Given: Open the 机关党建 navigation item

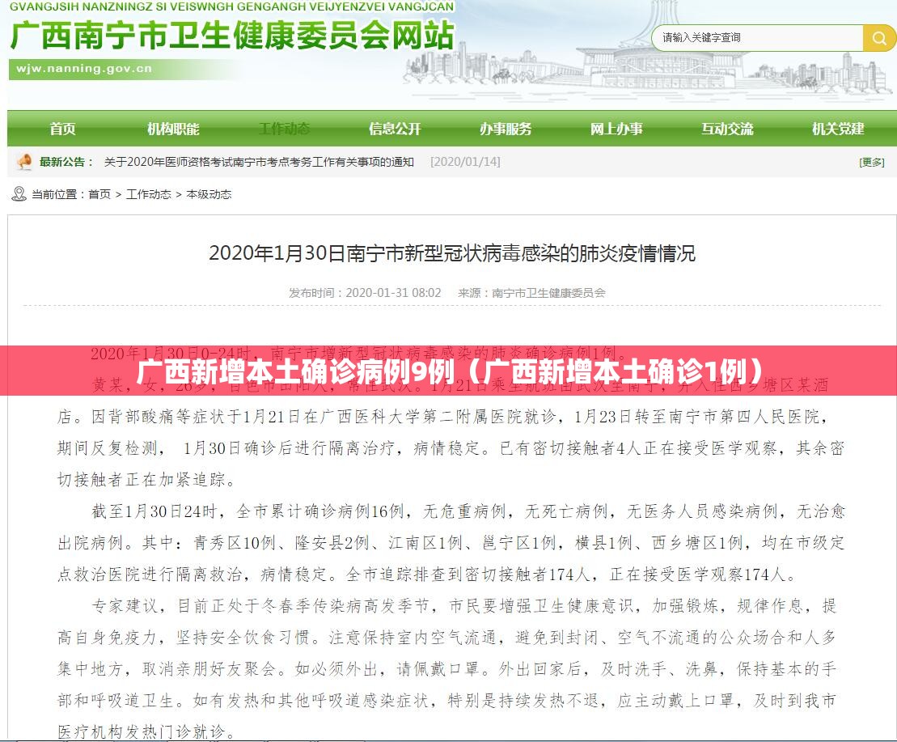Looking at the screenshot, I should 838,129.
